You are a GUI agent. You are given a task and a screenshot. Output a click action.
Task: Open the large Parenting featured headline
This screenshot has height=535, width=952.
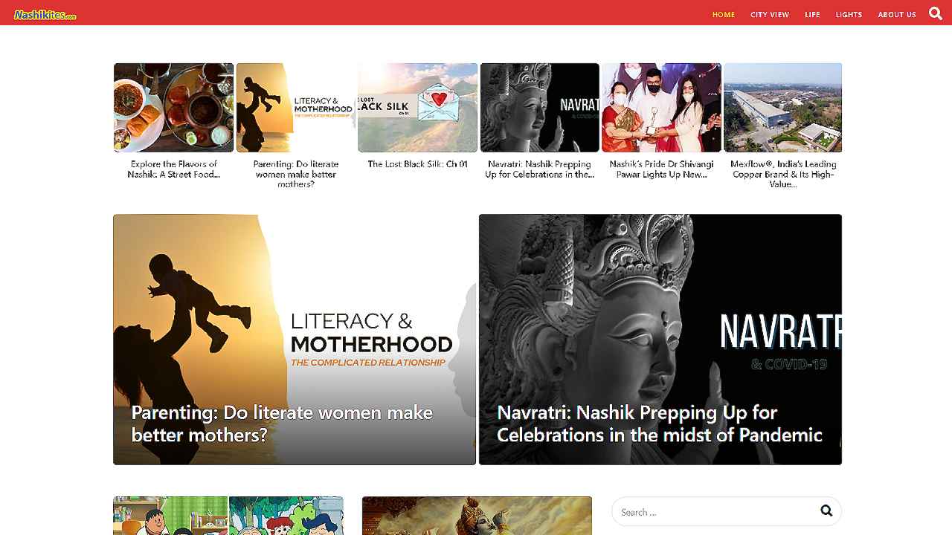[282, 423]
